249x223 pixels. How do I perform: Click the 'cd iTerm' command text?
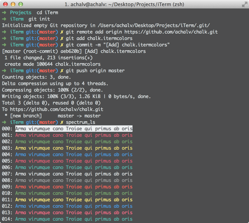(47, 13)
